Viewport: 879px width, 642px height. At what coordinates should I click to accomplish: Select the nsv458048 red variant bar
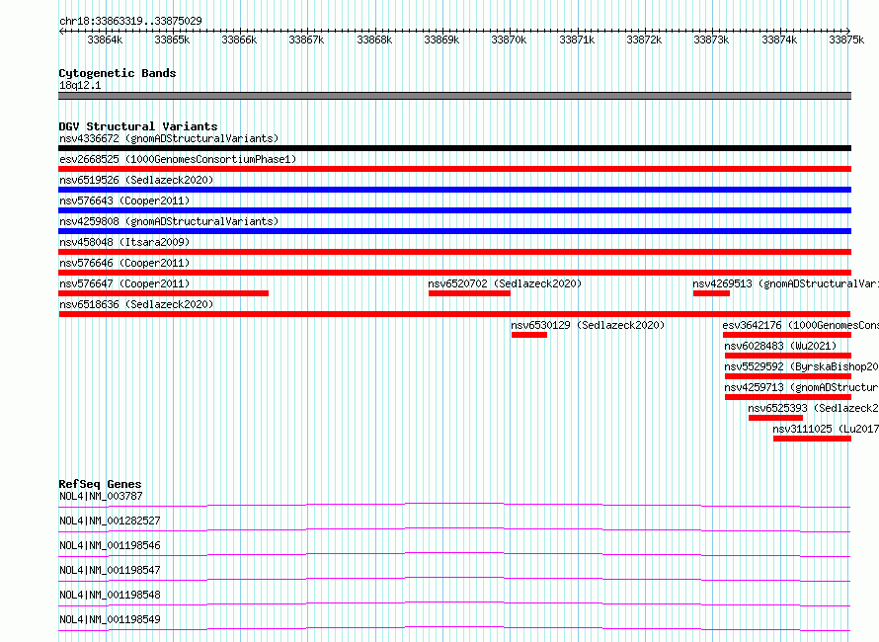click(x=454, y=252)
